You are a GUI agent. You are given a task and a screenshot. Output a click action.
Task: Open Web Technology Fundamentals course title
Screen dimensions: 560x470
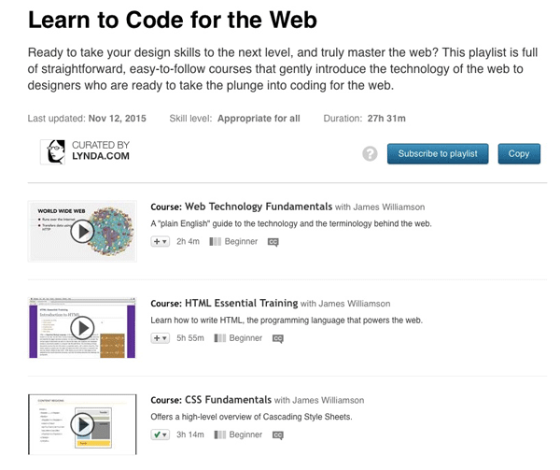pyautogui.click(x=259, y=207)
